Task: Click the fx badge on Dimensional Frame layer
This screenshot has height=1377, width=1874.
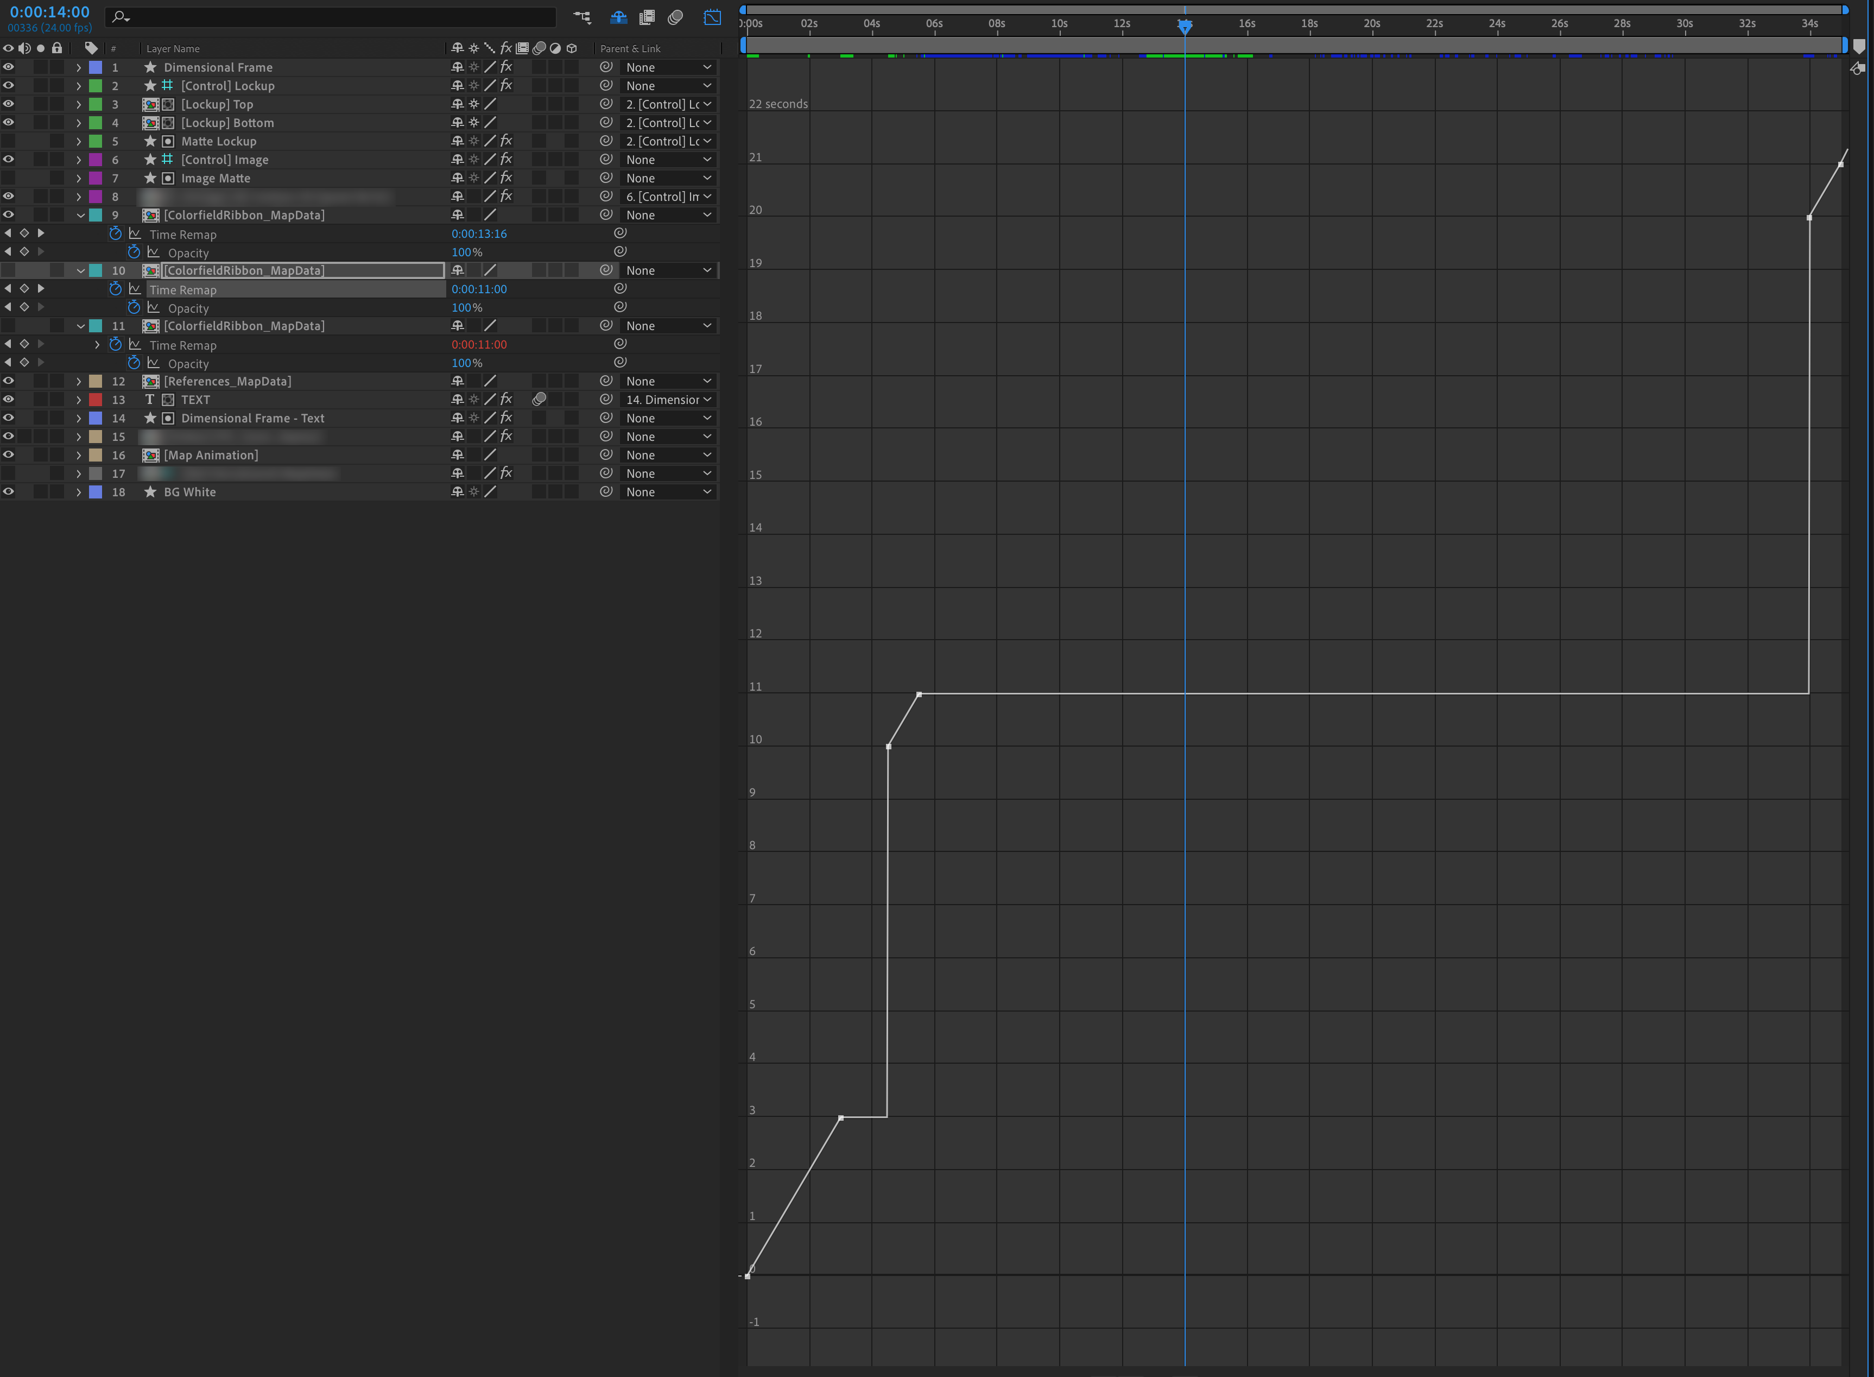Action: [507, 67]
